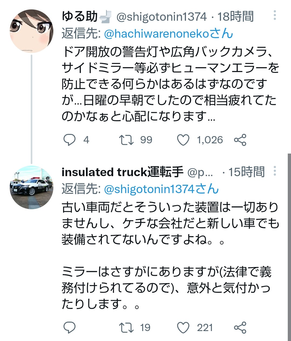The height and width of the screenshot is (341, 291).
Task: Open insulated truck運転手 display name
Action: click(x=123, y=172)
